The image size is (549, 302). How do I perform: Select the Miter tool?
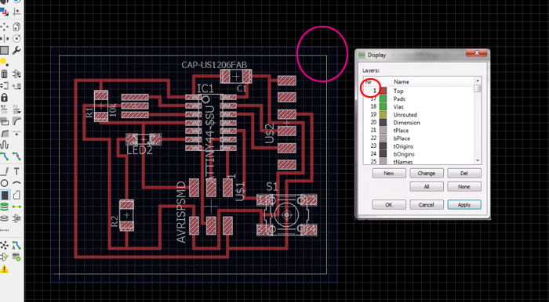16,121
